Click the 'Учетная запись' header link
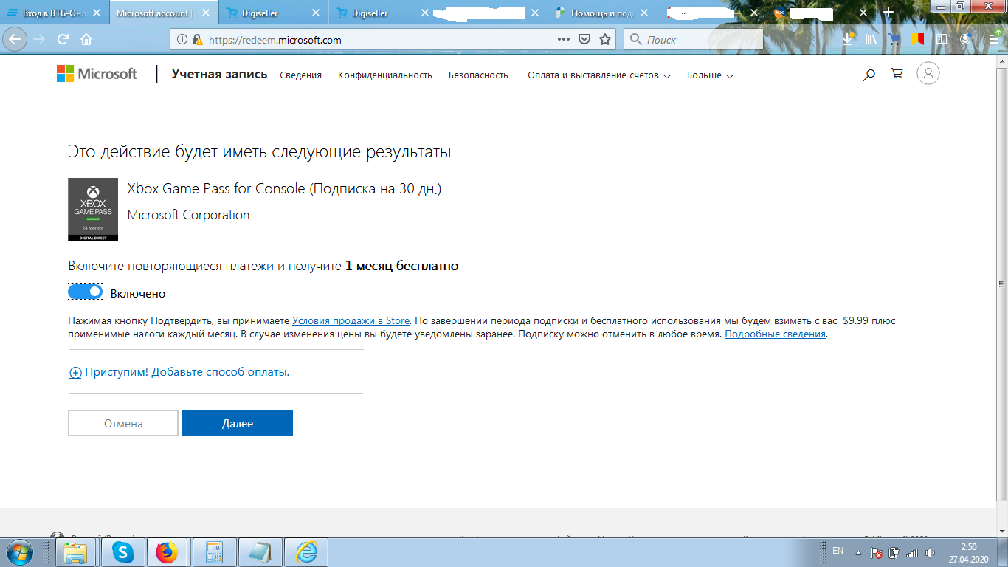Screen dimensions: 1008x567 219,74
